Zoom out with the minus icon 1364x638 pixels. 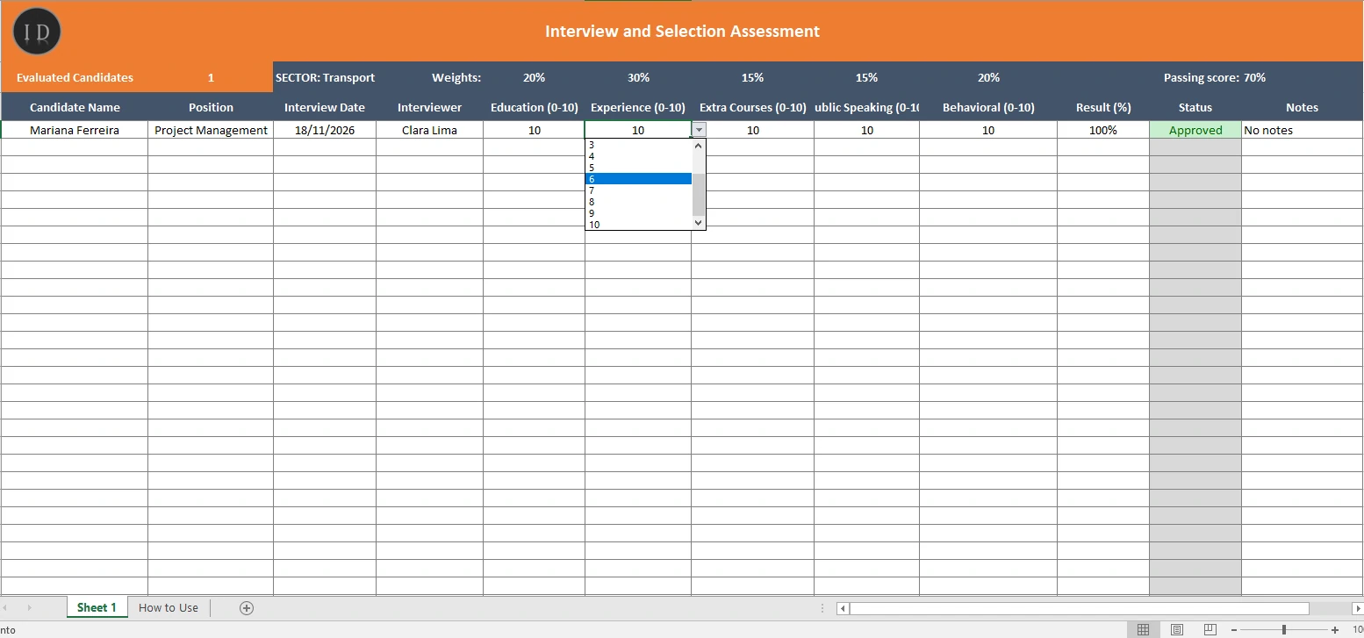(1233, 629)
